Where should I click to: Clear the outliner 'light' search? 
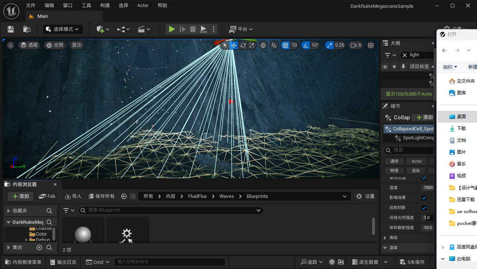click(x=405, y=55)
